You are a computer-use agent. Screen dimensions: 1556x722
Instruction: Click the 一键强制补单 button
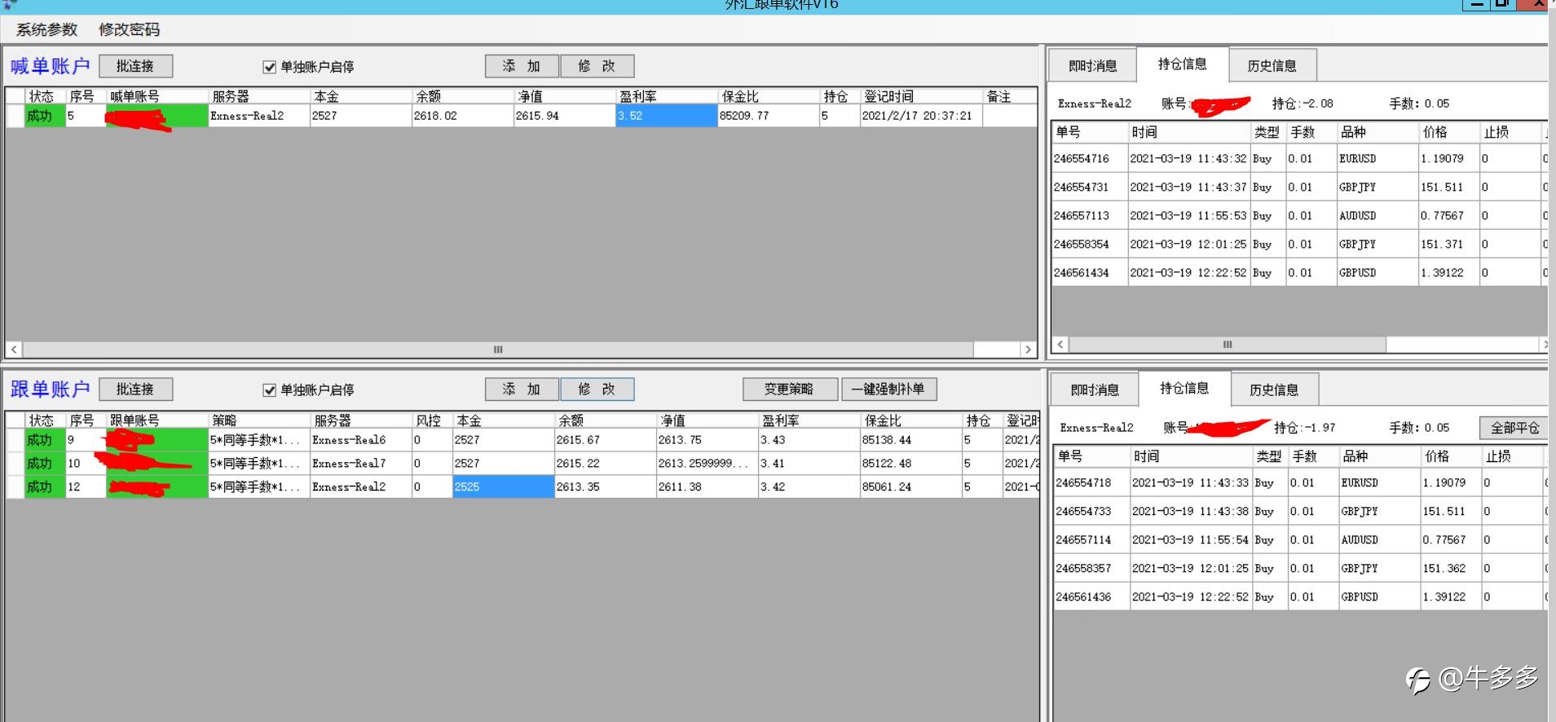pos(888,390)
